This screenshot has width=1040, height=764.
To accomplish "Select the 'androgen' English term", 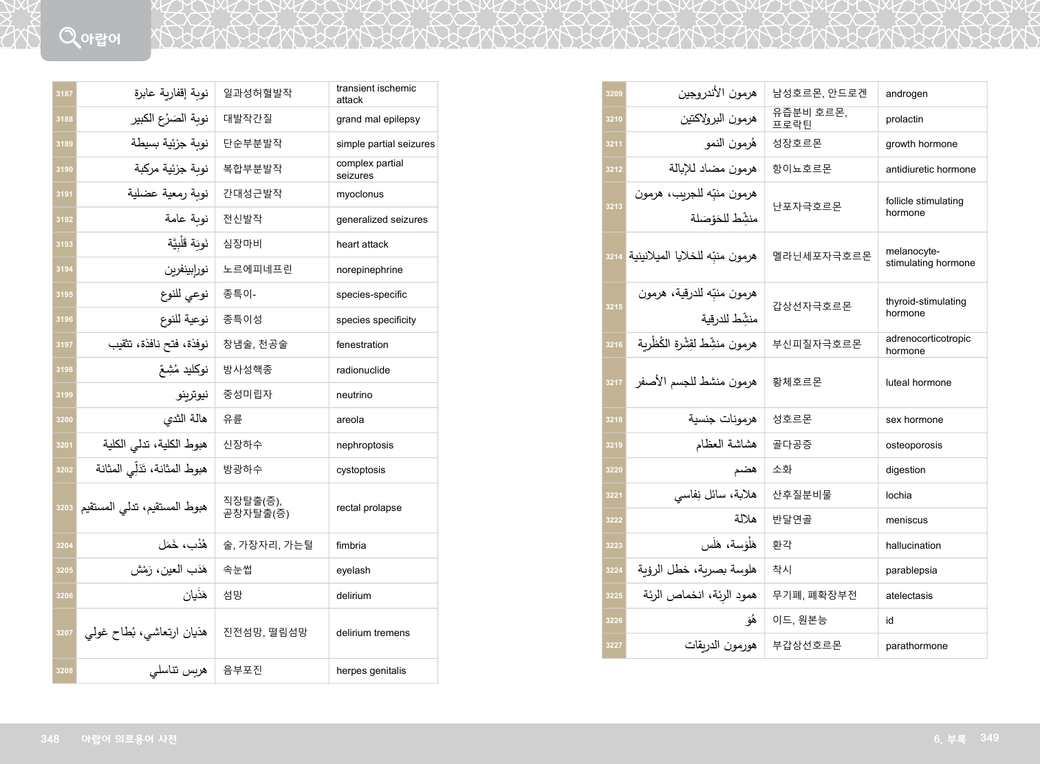I will [906, 94].
